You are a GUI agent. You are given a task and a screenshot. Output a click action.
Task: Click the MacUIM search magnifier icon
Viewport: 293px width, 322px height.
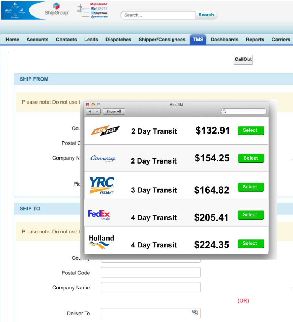224,111
